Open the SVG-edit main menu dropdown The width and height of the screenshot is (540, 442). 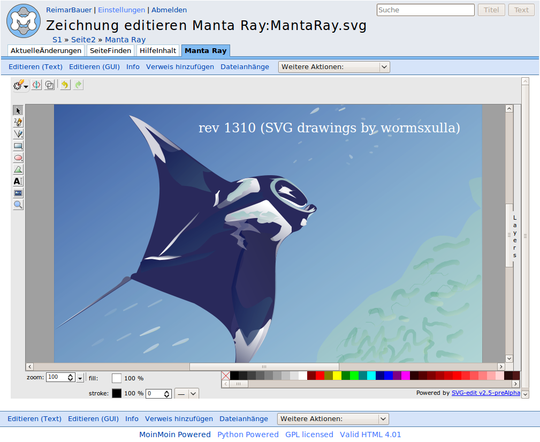[21, 85]
